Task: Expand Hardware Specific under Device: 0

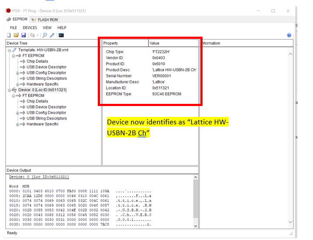Action: (x=17, y=124)
